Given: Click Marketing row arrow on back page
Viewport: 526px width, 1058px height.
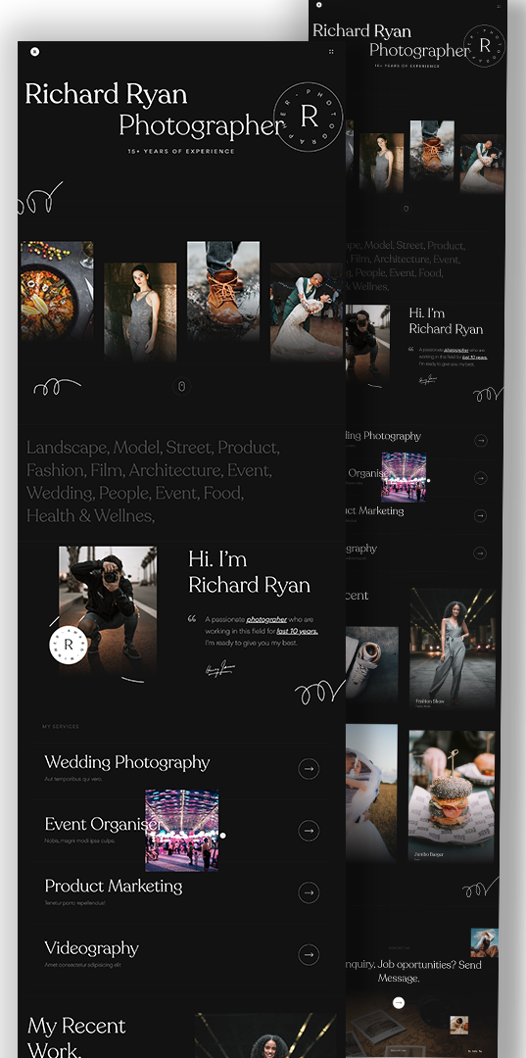Looking at the screenshot, I should (x=480, y=516).
